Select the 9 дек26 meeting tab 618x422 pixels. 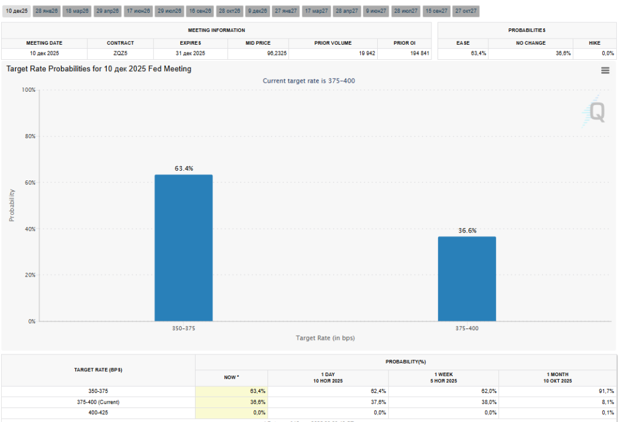tap(258, 11)
